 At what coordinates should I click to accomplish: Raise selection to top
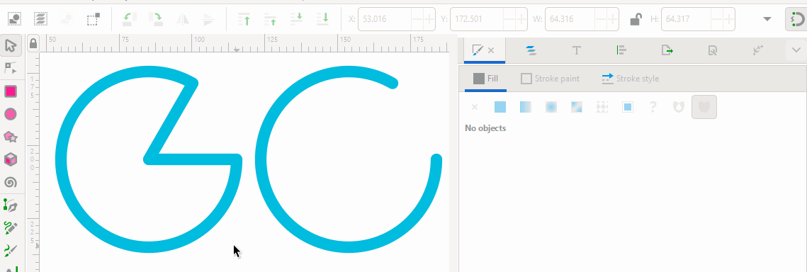tap(244, 19)
